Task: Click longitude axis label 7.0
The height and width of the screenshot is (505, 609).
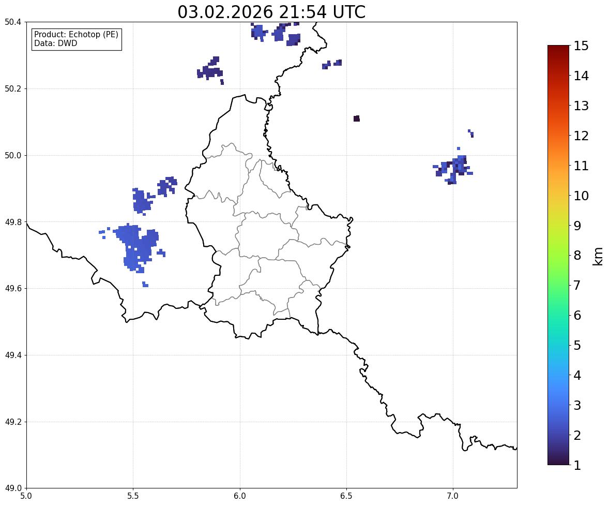Action: pyautogui.click(x=453, y=496)
